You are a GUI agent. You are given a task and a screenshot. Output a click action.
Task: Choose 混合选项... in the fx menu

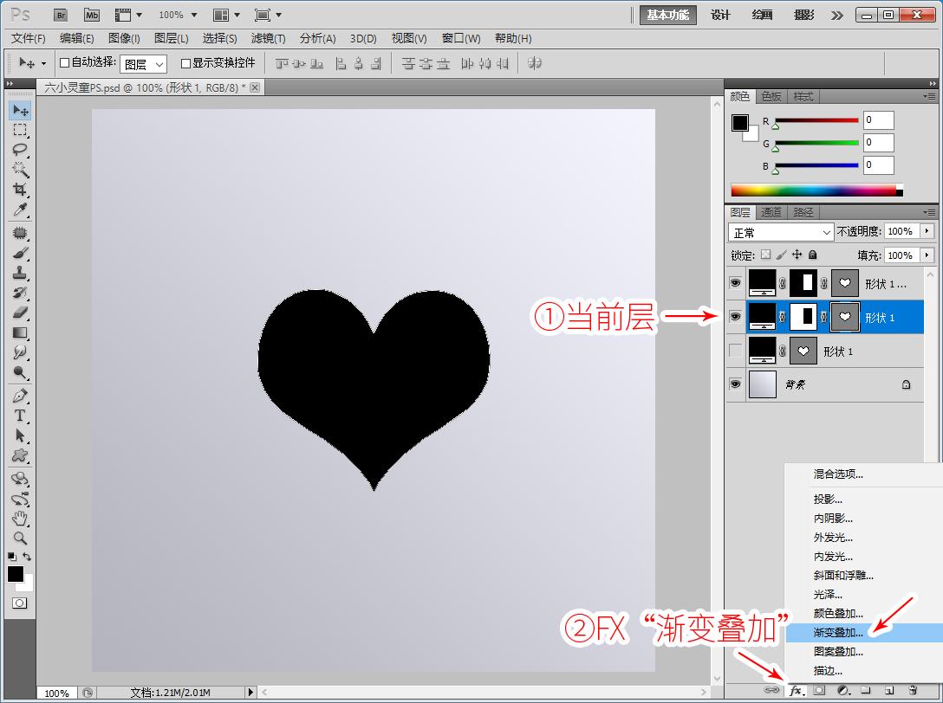coord(864,474)
